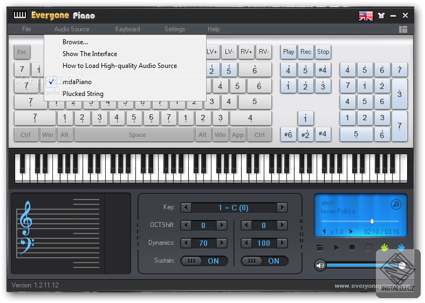Toggle the blue right hand icon
The width and height of the screenshot is (425, 303).
[x=401, y=247]
